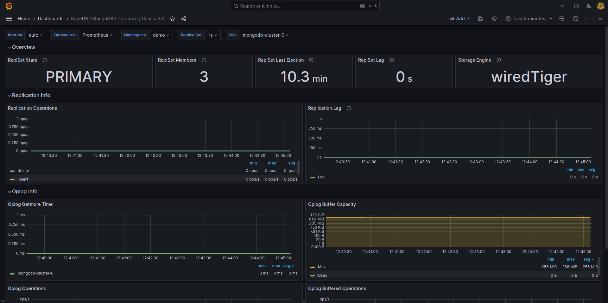Toggle the insert series in legend

[x=23, y=179]
